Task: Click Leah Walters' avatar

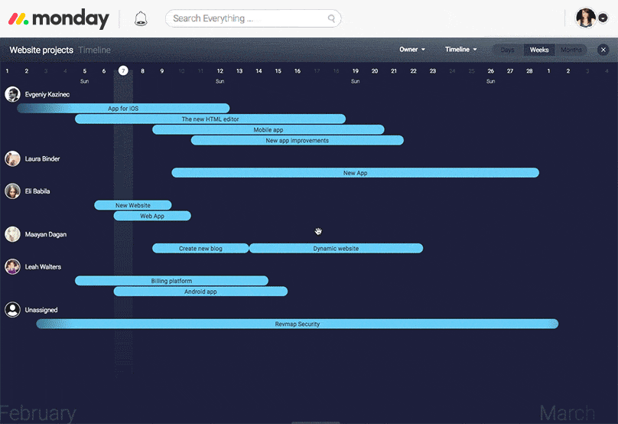Action: pyautogui.click(x=12, y=266)
